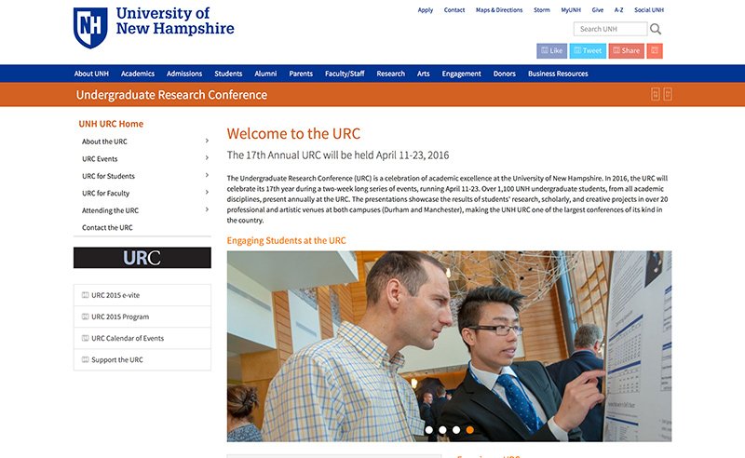
Task: Click the Like social button
Action: tap(551, 51)
